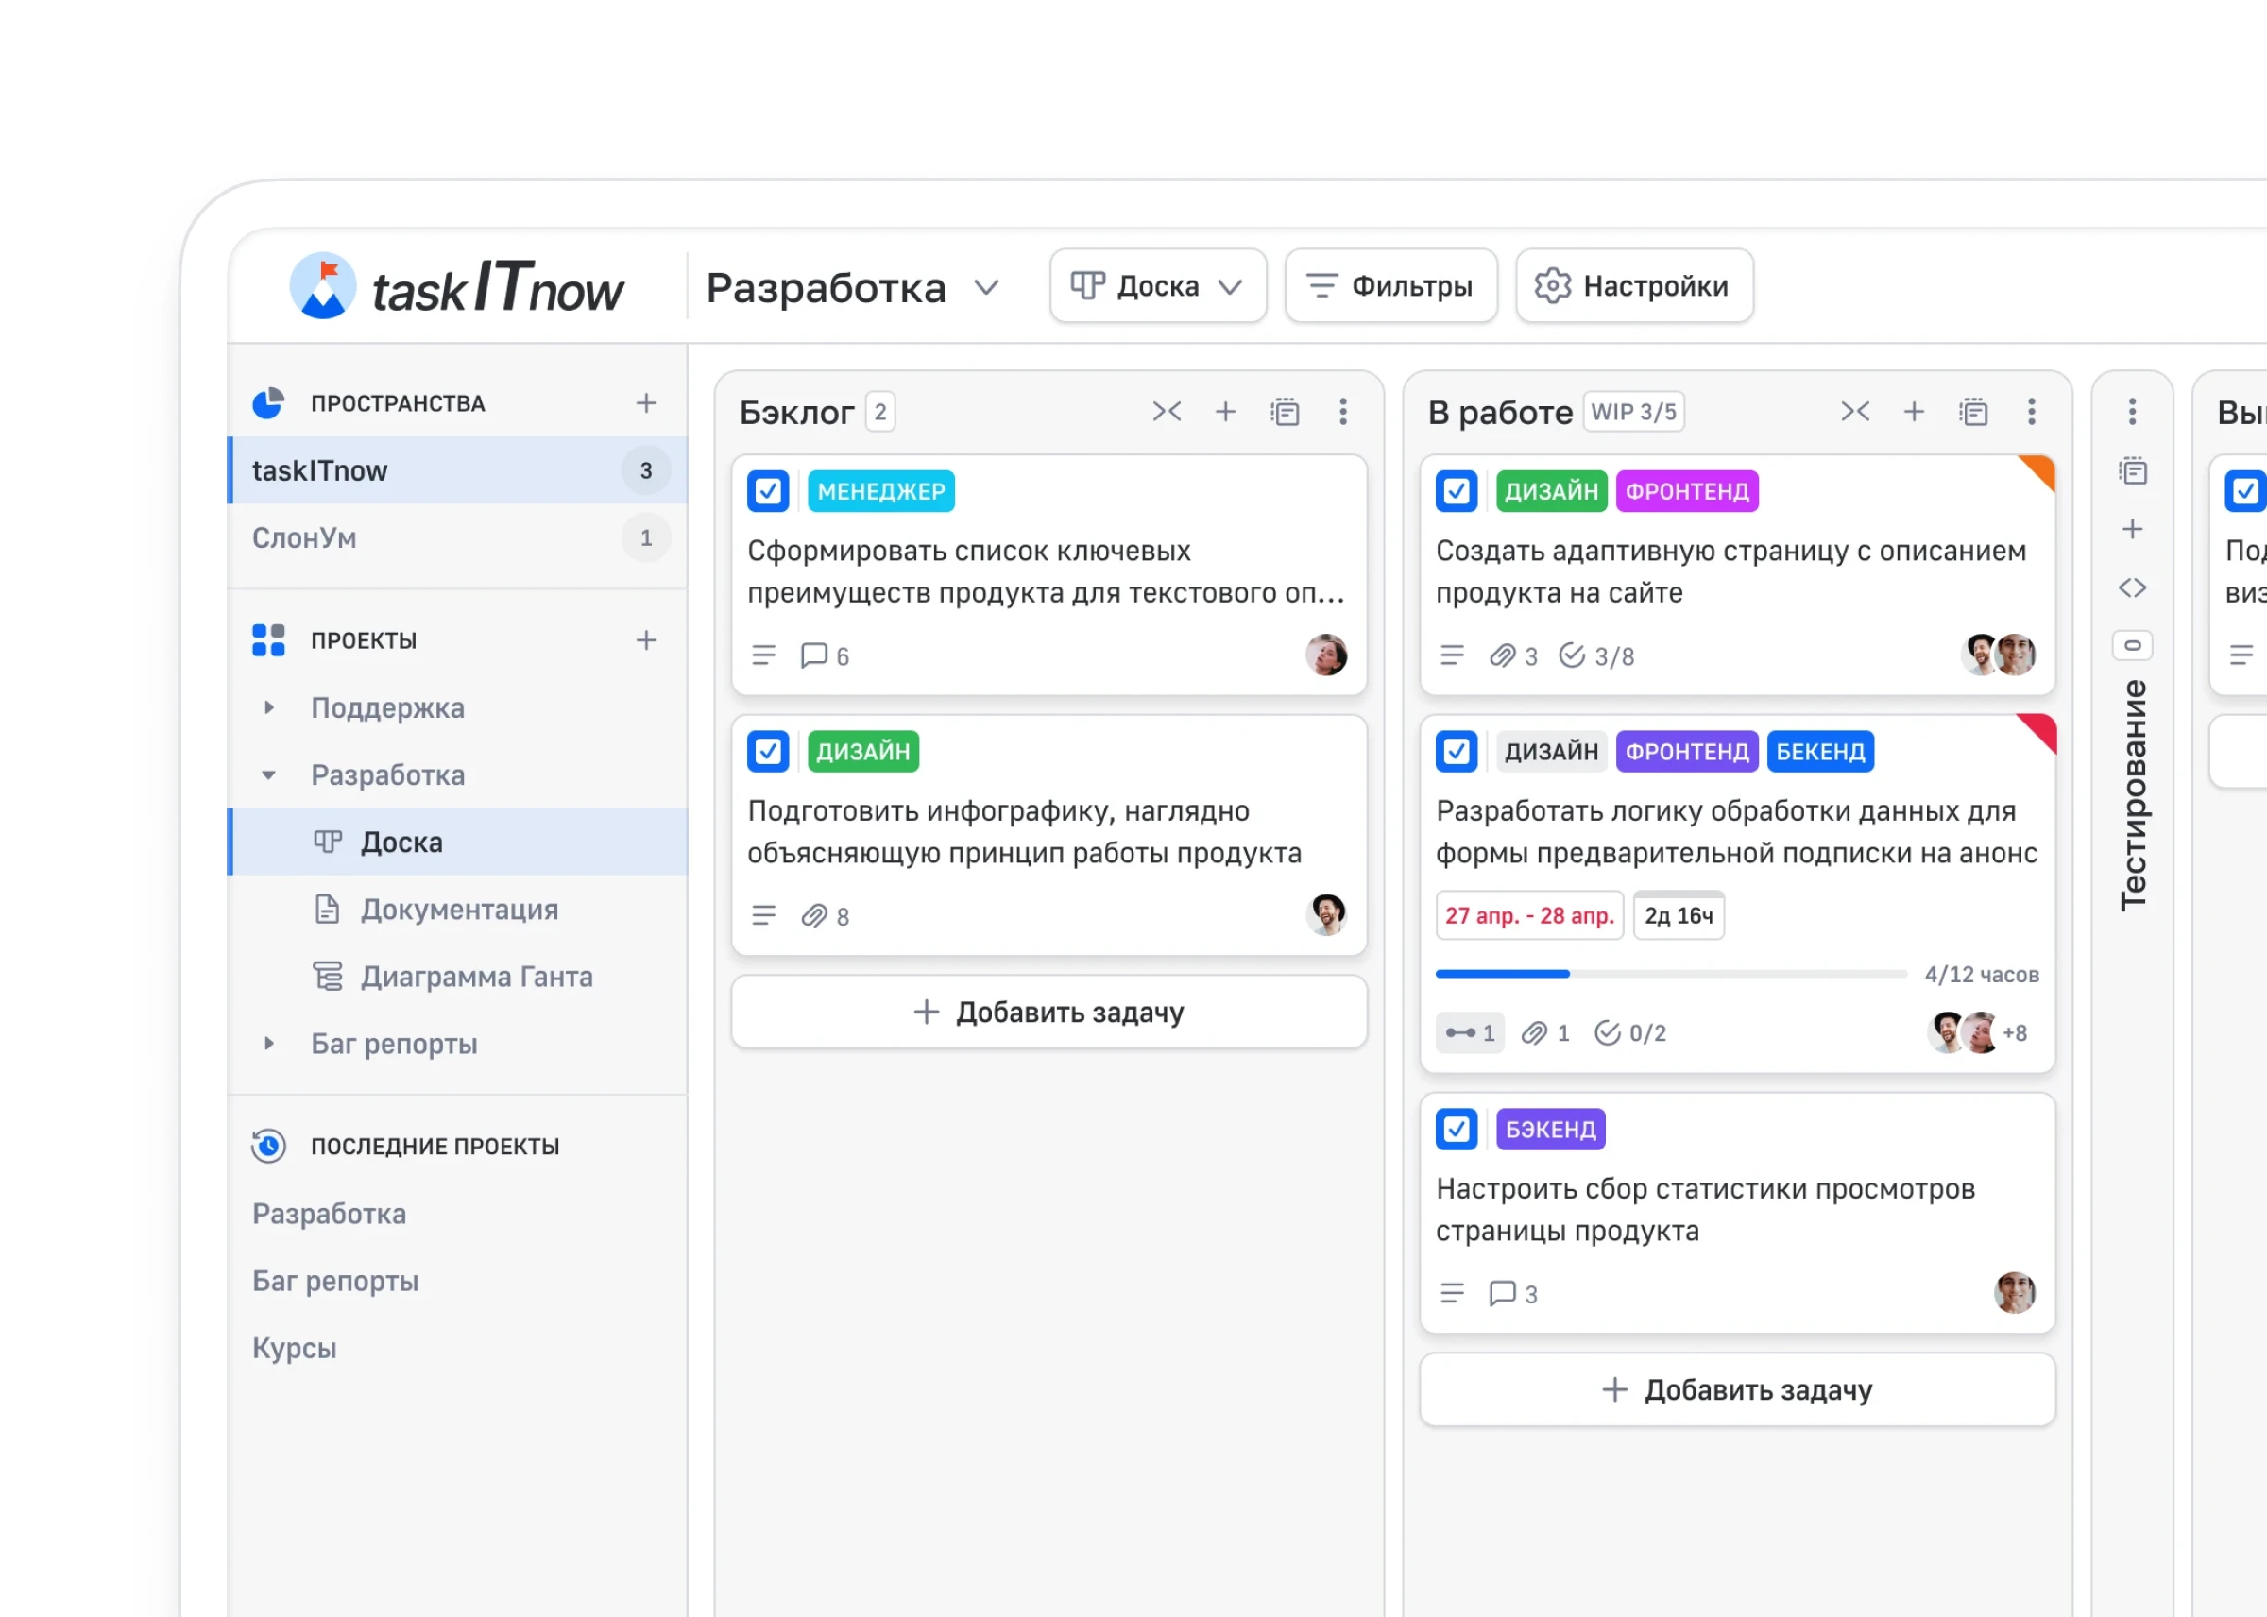Screen dimensions: 2267x1617
Task: Add new project via ПРОЕКТЫ plus icon
Action: coord(645,640)
